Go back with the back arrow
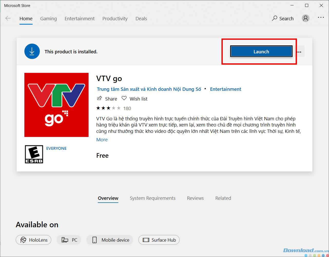Image resolution: width=329 pixels, height=257 pixels. coord(8,18)
